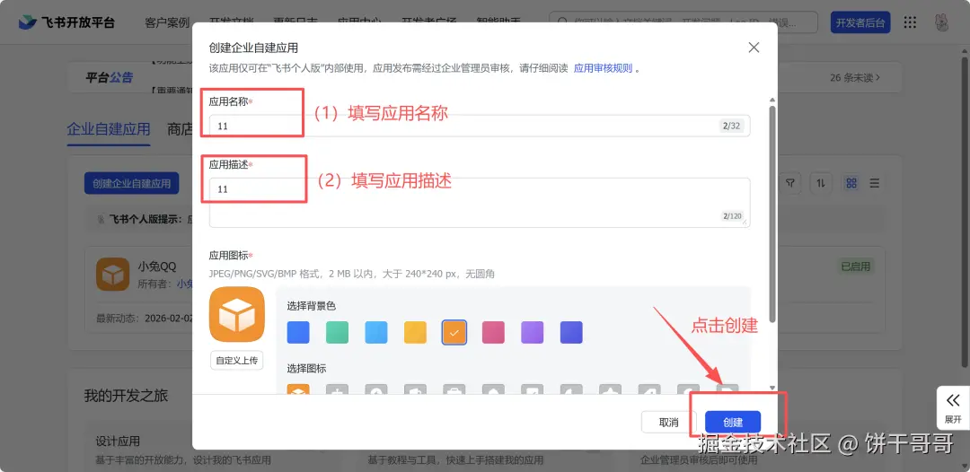Click the 创建 button
The image size is (970, 472).
pos(733,423)
